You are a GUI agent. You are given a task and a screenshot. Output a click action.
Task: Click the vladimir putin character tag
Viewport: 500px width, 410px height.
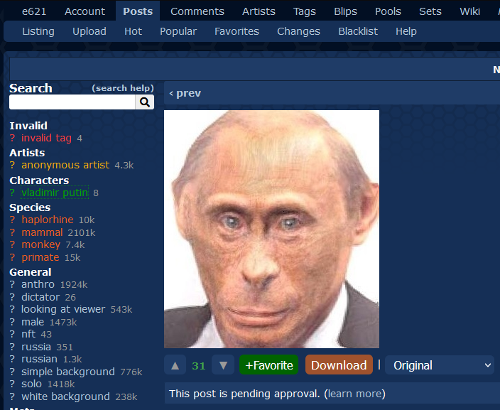coord(55,193)
